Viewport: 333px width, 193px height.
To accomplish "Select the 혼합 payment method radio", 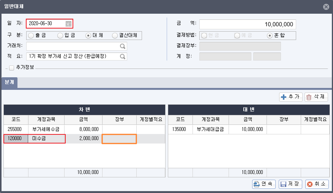I will coord(270,35).
